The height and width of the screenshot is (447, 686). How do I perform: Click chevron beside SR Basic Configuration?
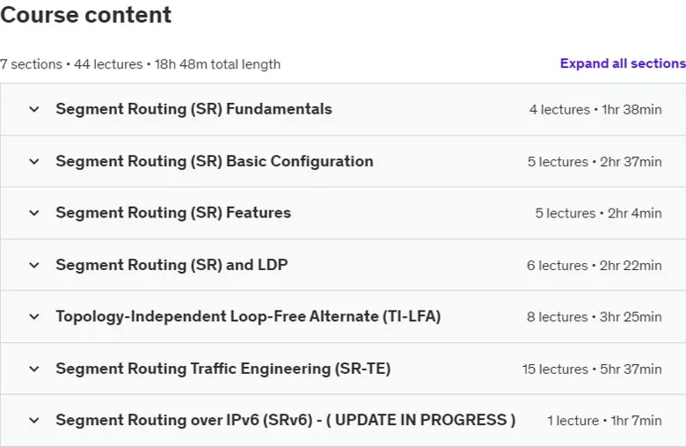[34, 162]
